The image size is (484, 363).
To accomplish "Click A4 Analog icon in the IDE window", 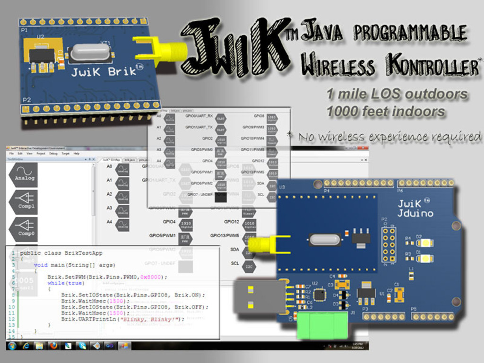I will [122, 225].
